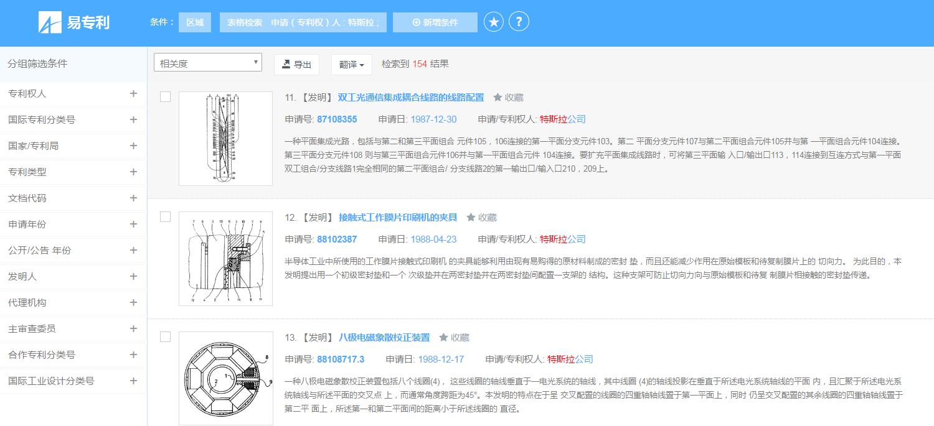Image resolution: width=934 pixels, height=426 pixels.
Task: Open patent title 接触式工作膜片印刷机的夹具
Action: (x=398, y=218)
